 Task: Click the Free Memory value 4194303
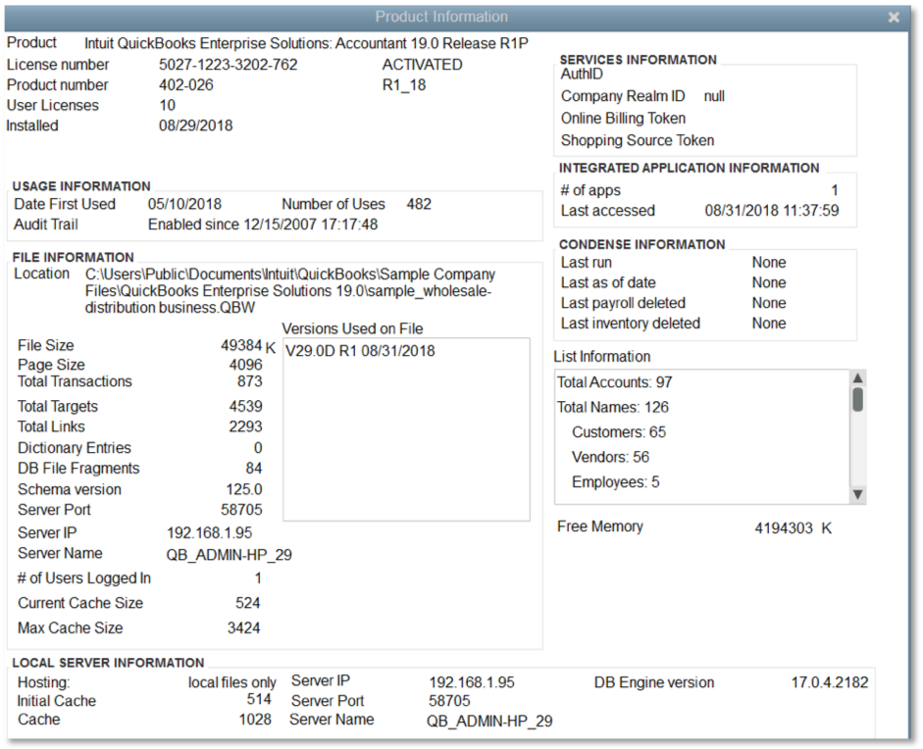pos(784,528)
